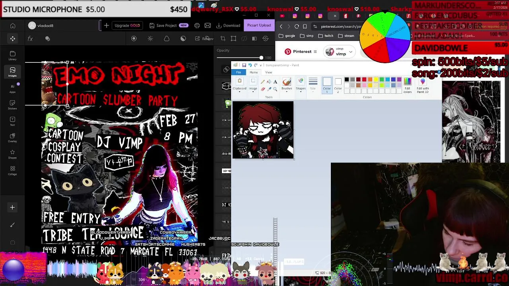The height and width of the screenshot is (286, 509).
Task: Open the File menu in Paint
Action: (x=239, y=72)
